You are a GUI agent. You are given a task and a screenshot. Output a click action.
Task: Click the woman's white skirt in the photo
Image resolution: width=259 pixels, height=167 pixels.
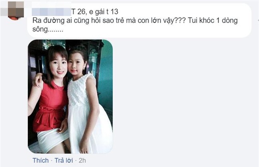pos(52,139)
